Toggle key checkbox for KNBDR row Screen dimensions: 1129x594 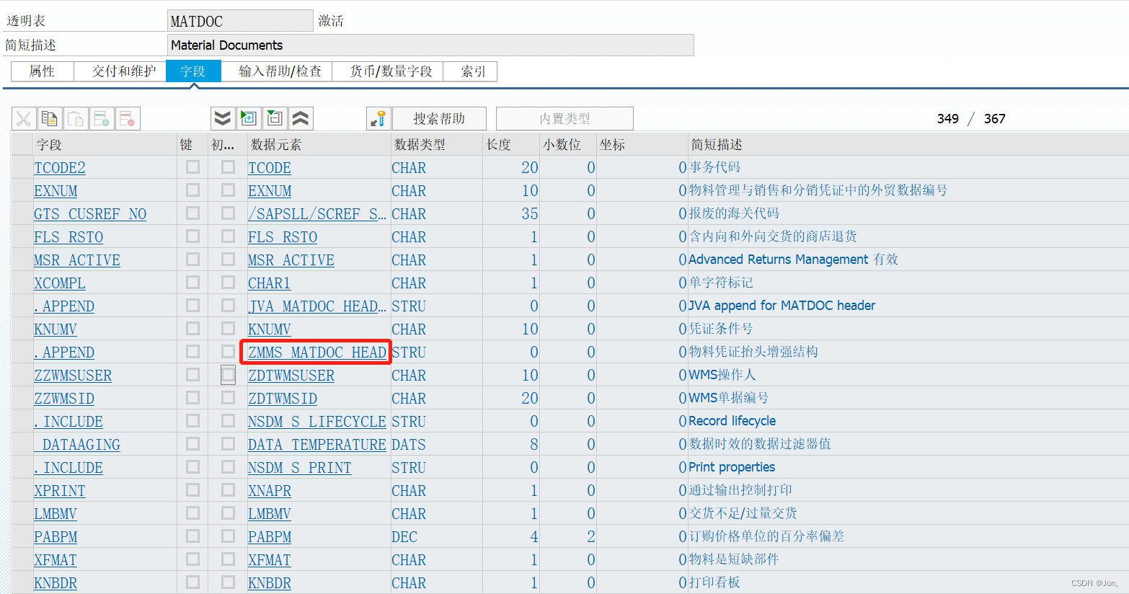tap(192, 582)
